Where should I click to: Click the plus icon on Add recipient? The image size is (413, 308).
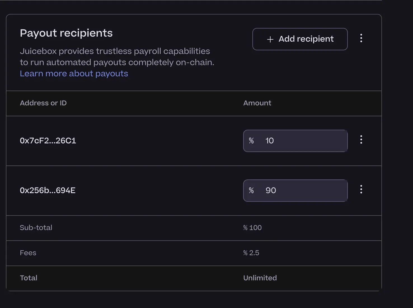click(x=270, y=39)
